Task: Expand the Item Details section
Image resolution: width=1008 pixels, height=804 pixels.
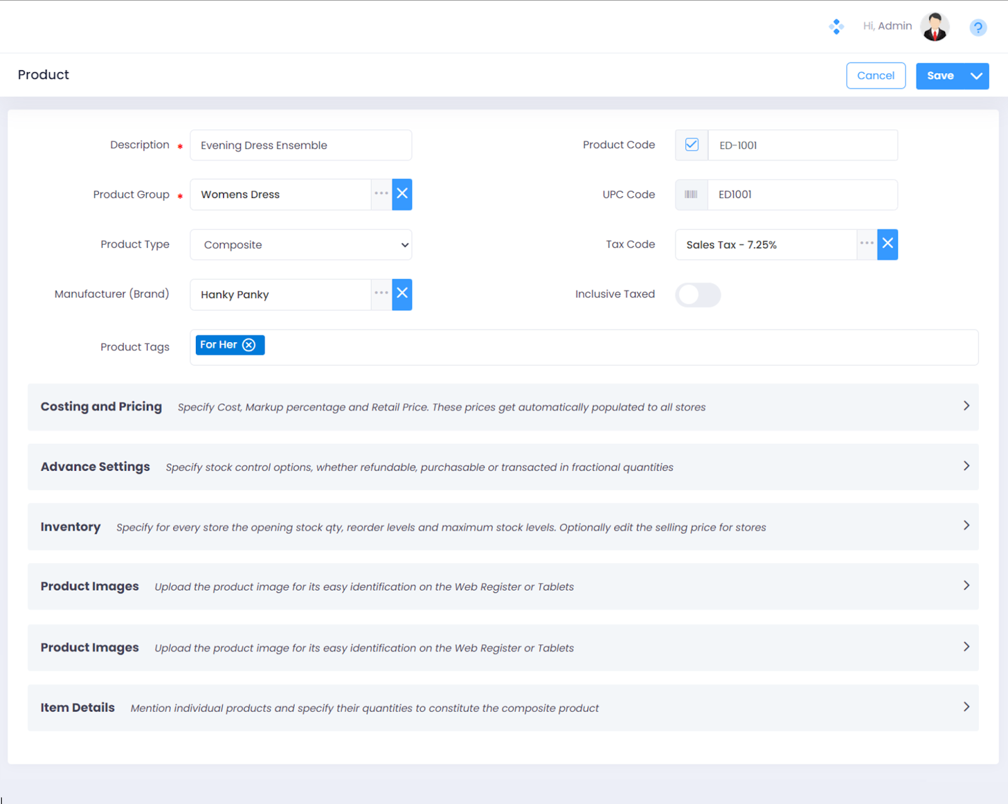Action: coord(966,707)
